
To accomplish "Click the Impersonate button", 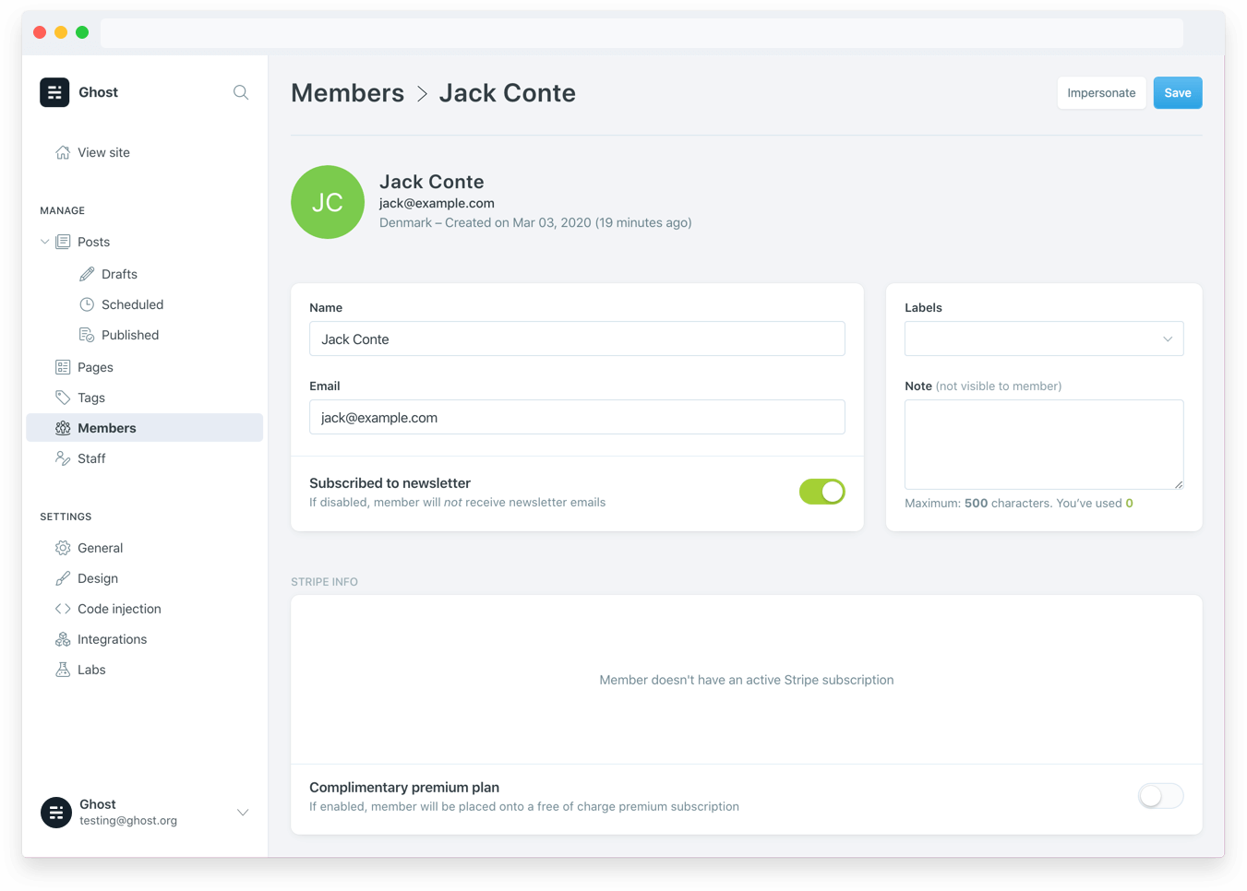I will 1101,93.
